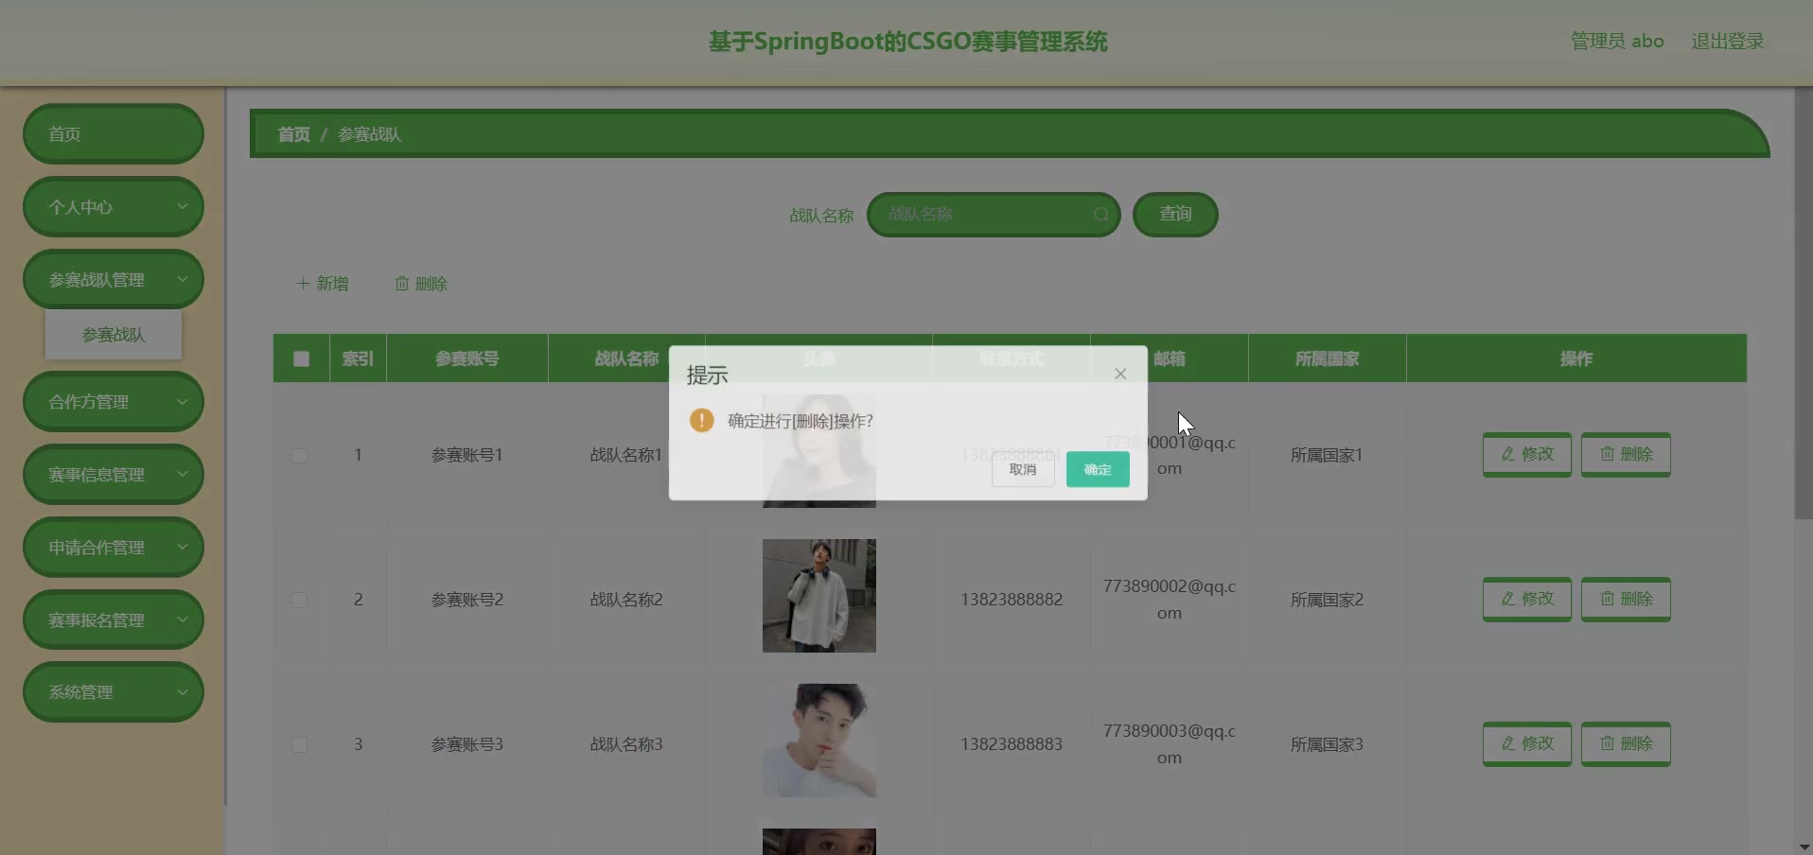The height and width of the screenshot is (855, 1813).
Task: Check the row checkbox for 参赛账号1
Action: coord(300,456)
